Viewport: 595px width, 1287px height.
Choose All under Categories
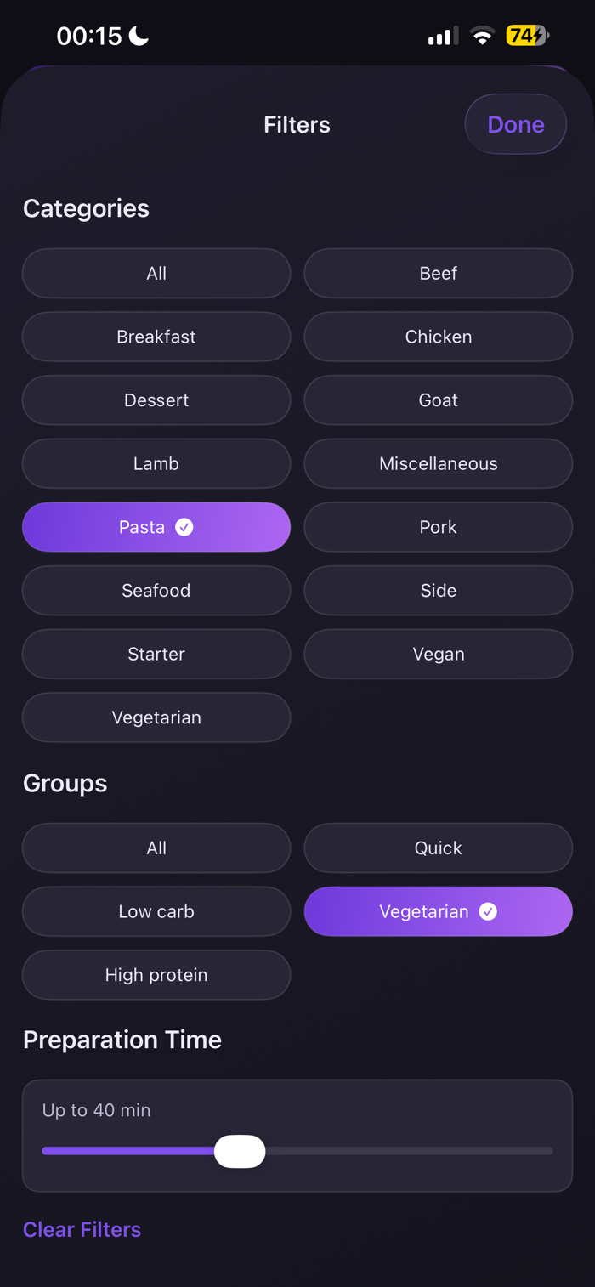[x=156, y=273]
